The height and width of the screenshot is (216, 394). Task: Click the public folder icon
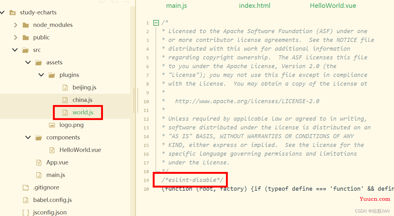pos(26,38)
